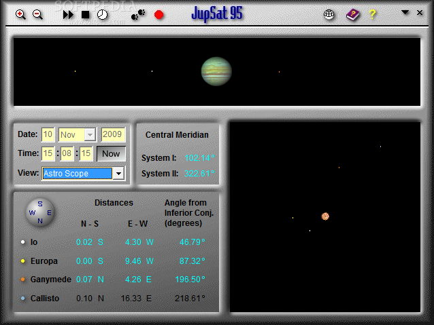
Task: Open the purple help book
Action: pos(352,14)
